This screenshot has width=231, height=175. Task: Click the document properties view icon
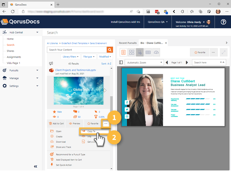[140, 52]
